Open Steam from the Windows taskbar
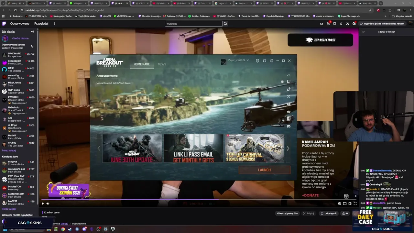This screenshot has height=233, width=414. pos(70,229)
